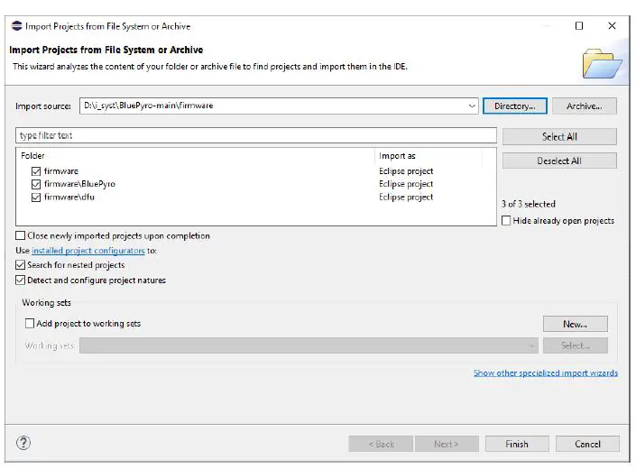Select the firmware\BluePyro row label
Screen dimensions: 636x469
point(79,184)
